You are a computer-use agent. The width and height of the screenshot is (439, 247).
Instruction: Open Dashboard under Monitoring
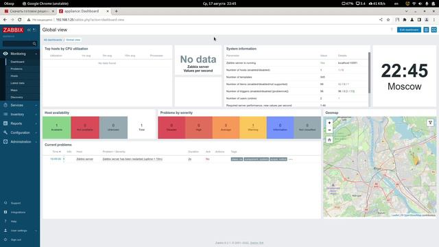click(17, 62)
